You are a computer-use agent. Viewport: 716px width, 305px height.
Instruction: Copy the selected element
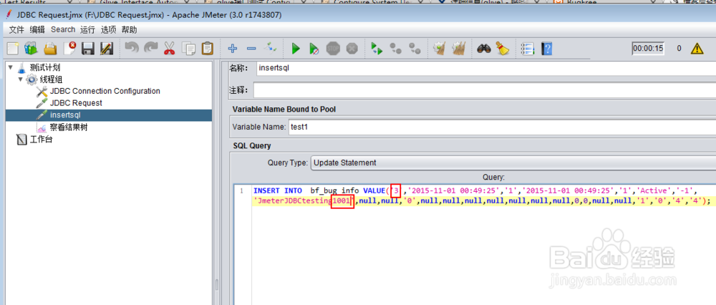tap(188, 48)
